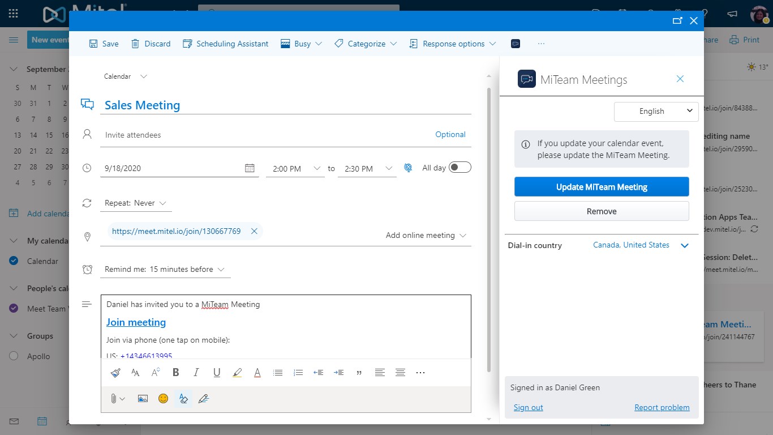The image size is (773, 435).
Task: Click the Sign out link
Action: point(528,408)
